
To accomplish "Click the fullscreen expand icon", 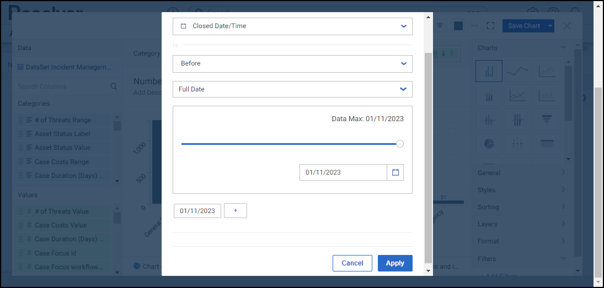I will (491, 26).
